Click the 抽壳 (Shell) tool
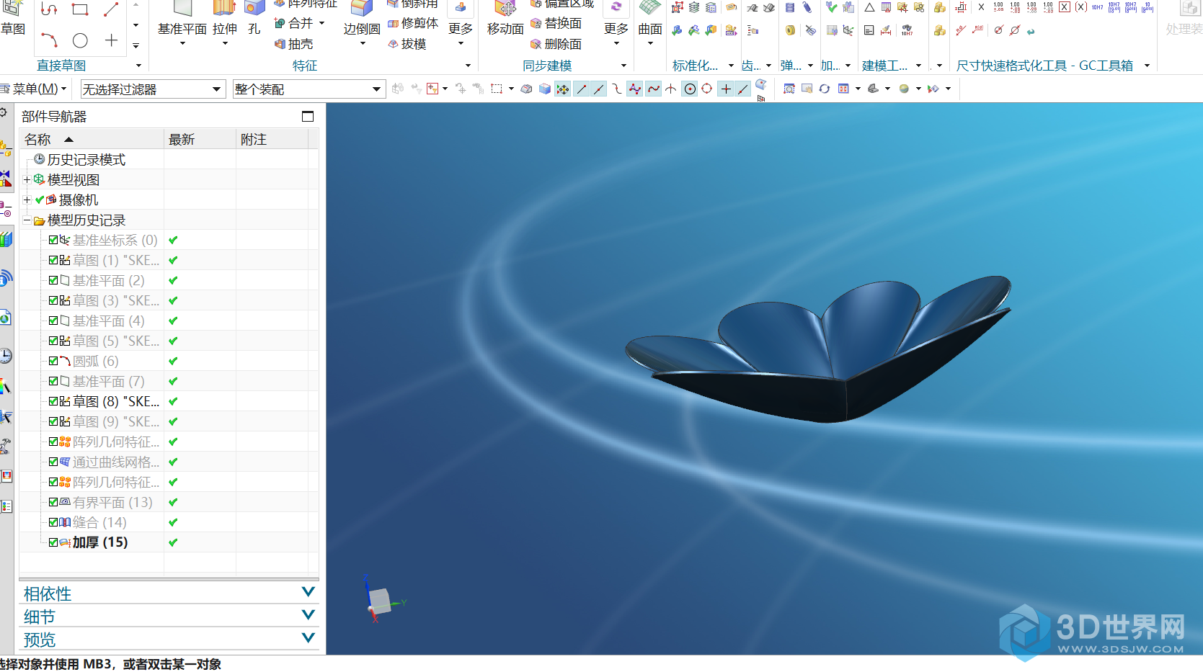The height and width of the screenshot is (672, 1203). (293, 44)
